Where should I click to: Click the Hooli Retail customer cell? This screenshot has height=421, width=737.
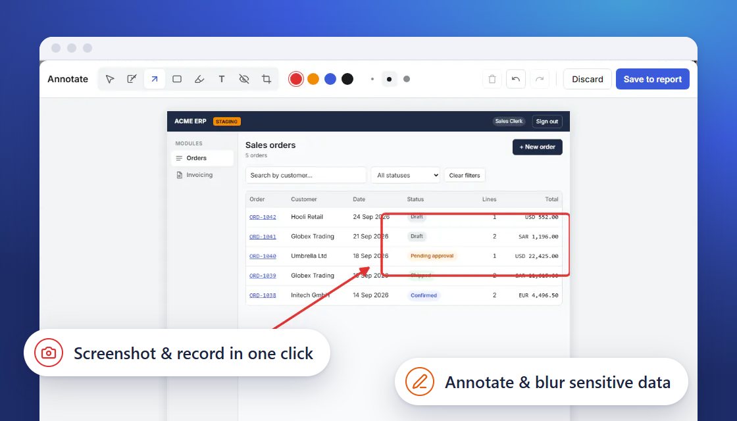[307, 216]
